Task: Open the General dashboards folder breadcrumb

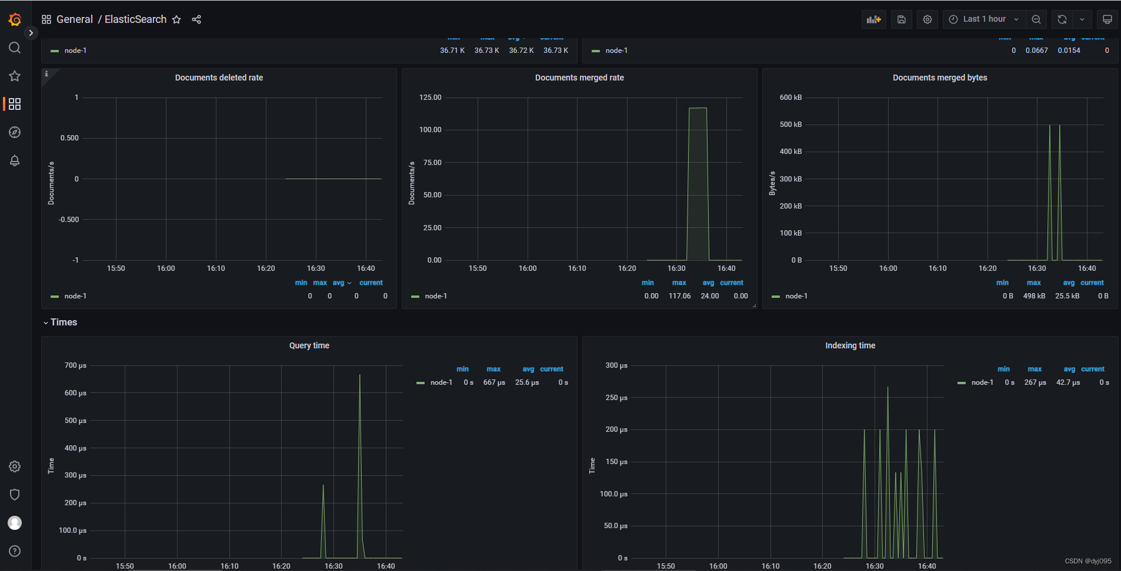Action: pyautogui.click(x=75, y=19)
